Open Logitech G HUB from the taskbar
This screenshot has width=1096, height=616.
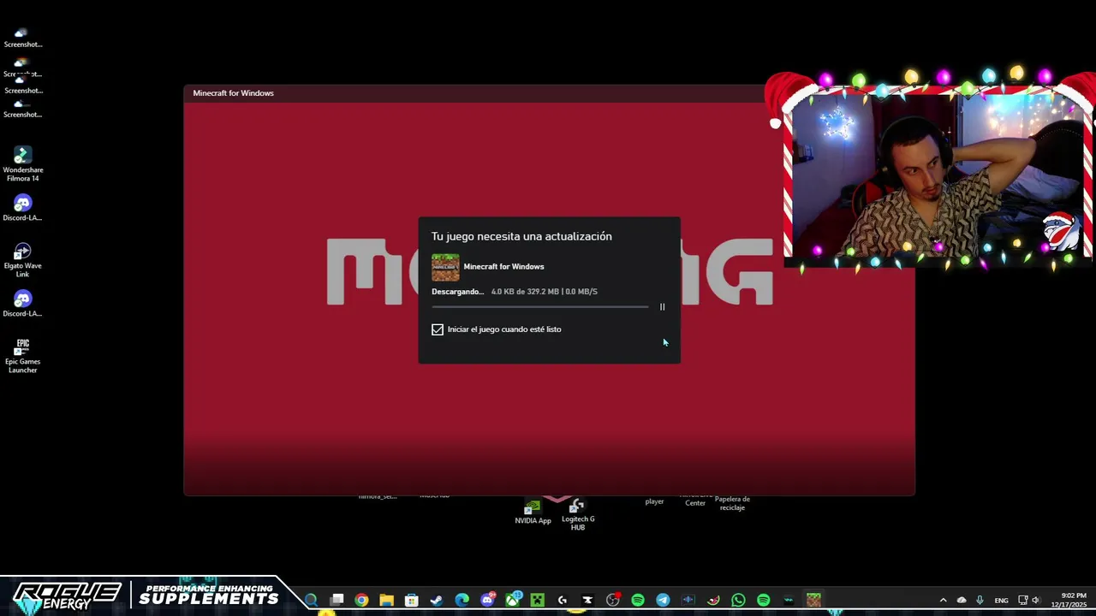click(x=563, y=601)
